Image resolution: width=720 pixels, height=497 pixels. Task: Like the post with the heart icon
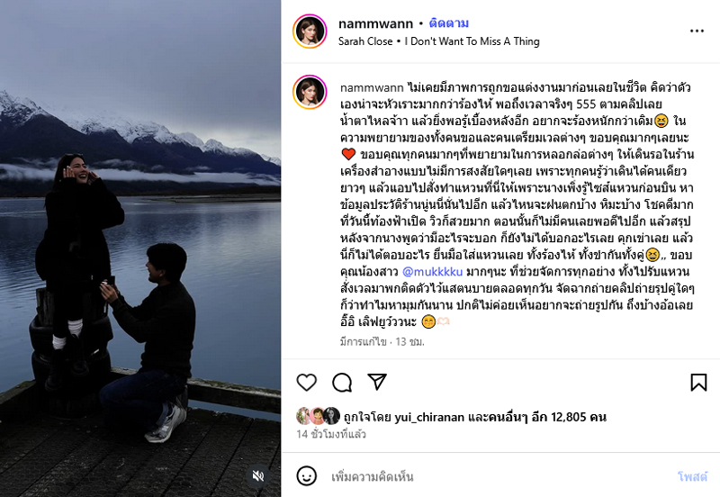(306, 382)
